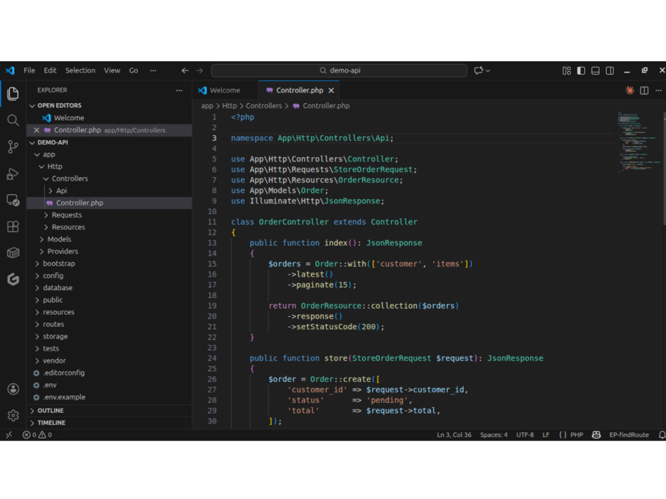The image size is (666, 499).
Task: Click EP-findRoute status bar item
Action: click(629, 435)
